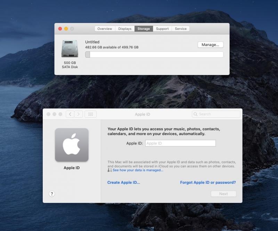Viewport: 278px width, 231px height.
Task: Click the Manage... button
Action: click(210, 45)
